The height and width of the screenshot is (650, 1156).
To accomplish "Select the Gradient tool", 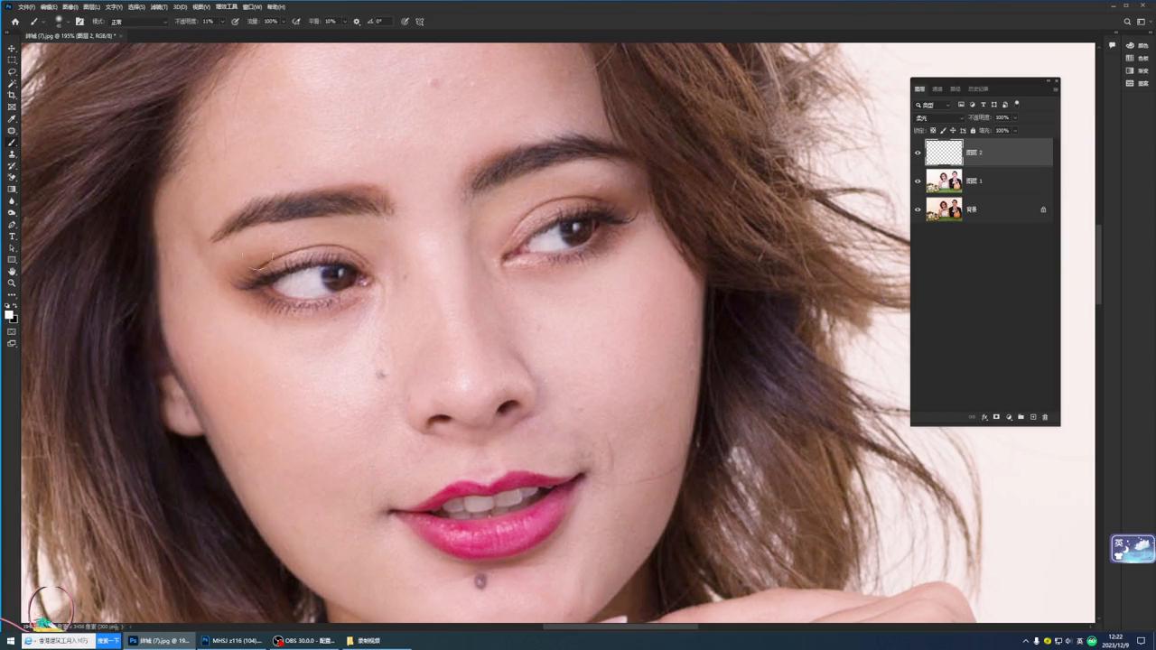I will pyautogui.click(x=12, y=190).
